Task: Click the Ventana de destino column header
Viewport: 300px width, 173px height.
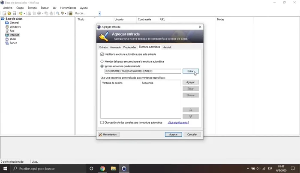Action: point(120,83)
